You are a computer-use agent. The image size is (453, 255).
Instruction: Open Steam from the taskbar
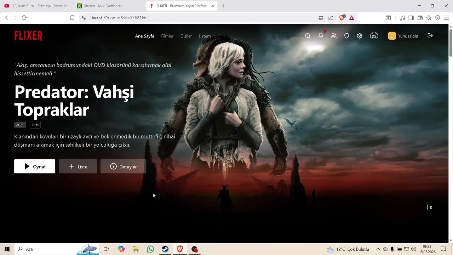[165, 249]
